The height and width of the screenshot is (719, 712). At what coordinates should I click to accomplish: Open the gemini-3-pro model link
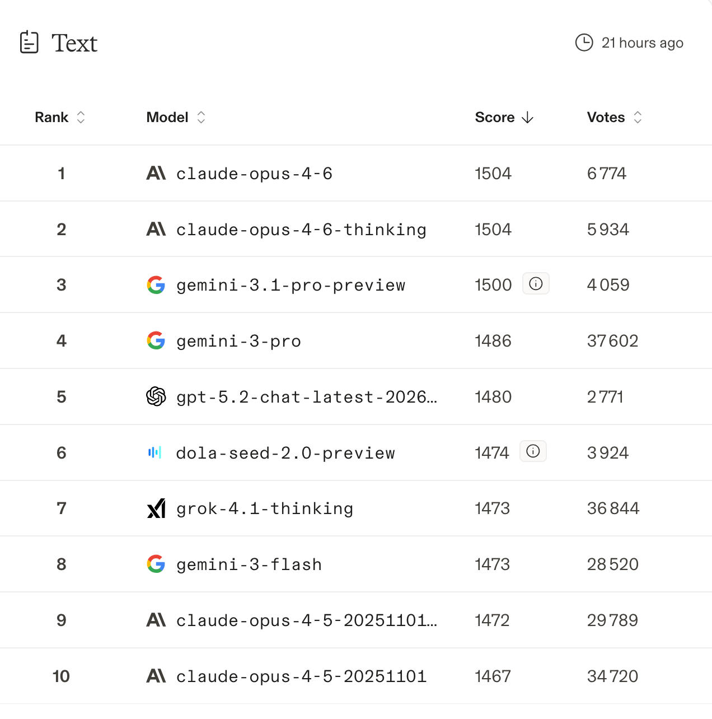pos(238,341)
